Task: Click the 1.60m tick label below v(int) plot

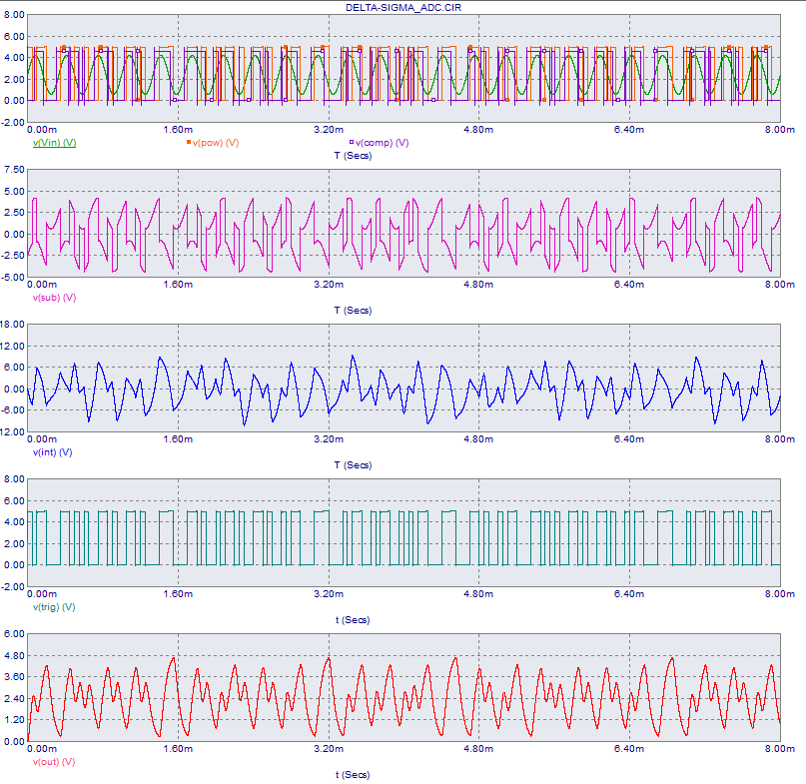Action: pyautogui.click(x=178, y=439)
